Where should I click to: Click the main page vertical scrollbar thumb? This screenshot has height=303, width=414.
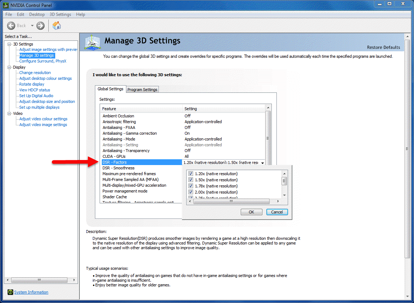(407, 149)
